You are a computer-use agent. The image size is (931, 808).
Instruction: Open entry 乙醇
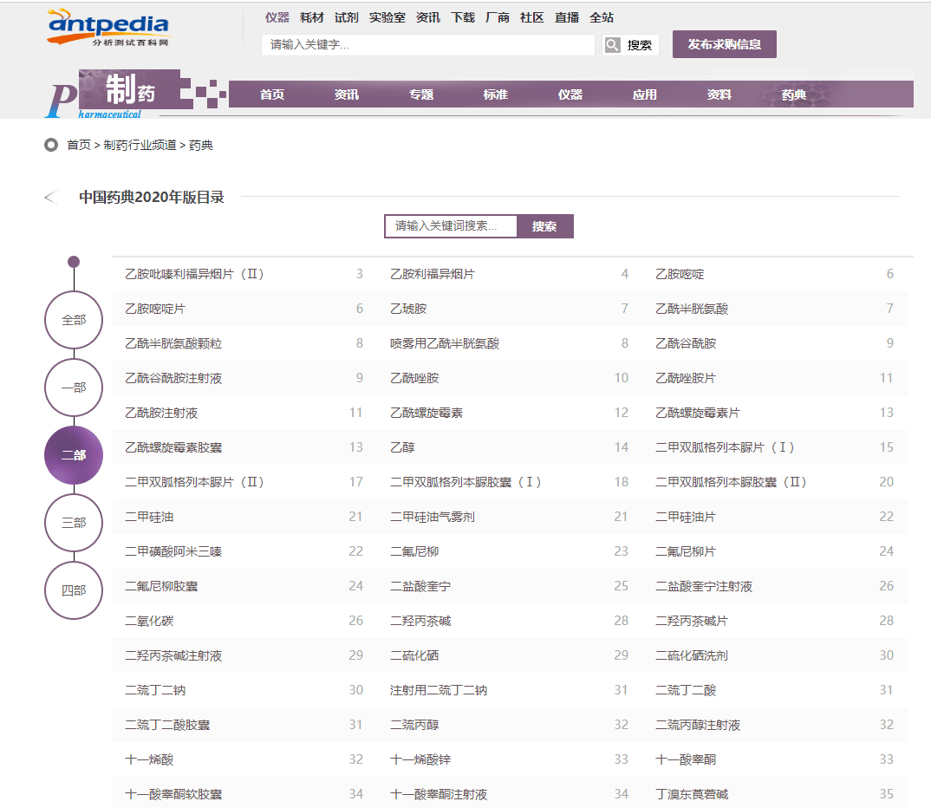[x=402, y=447]
